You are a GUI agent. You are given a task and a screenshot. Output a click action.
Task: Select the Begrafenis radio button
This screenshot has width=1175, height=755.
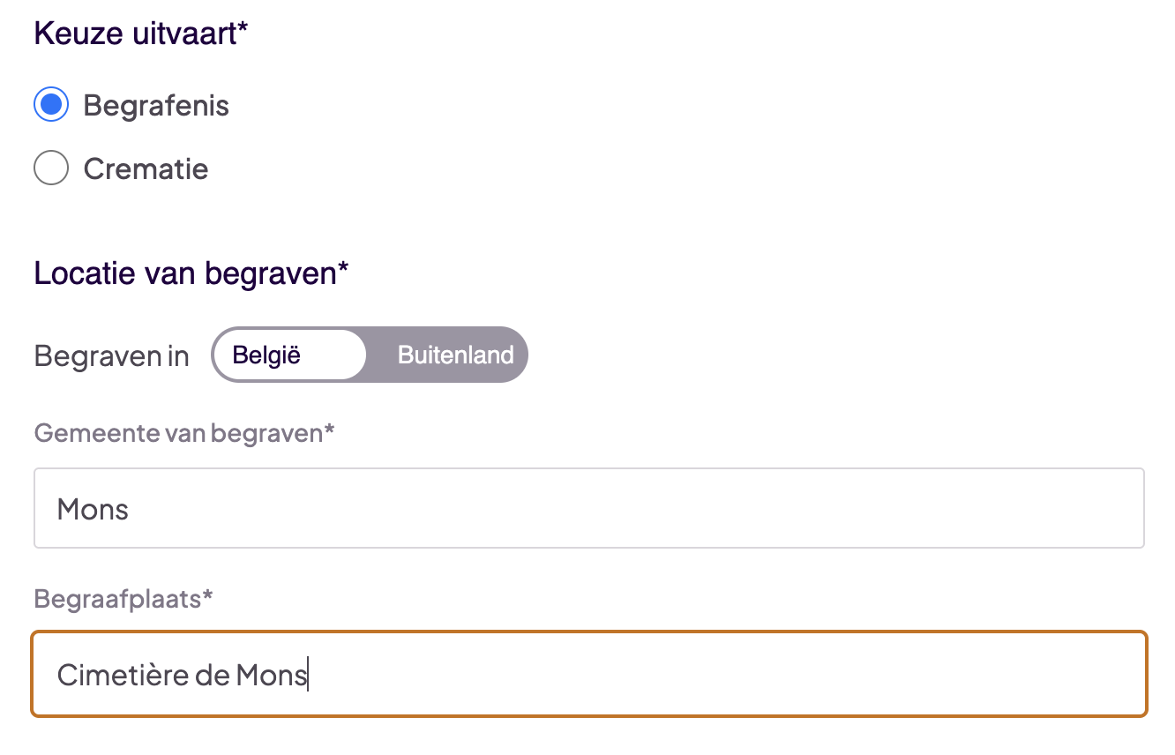[x=51, y=105]
